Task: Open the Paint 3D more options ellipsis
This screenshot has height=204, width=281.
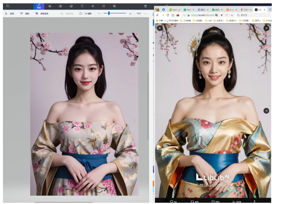Action: (145, 13)
